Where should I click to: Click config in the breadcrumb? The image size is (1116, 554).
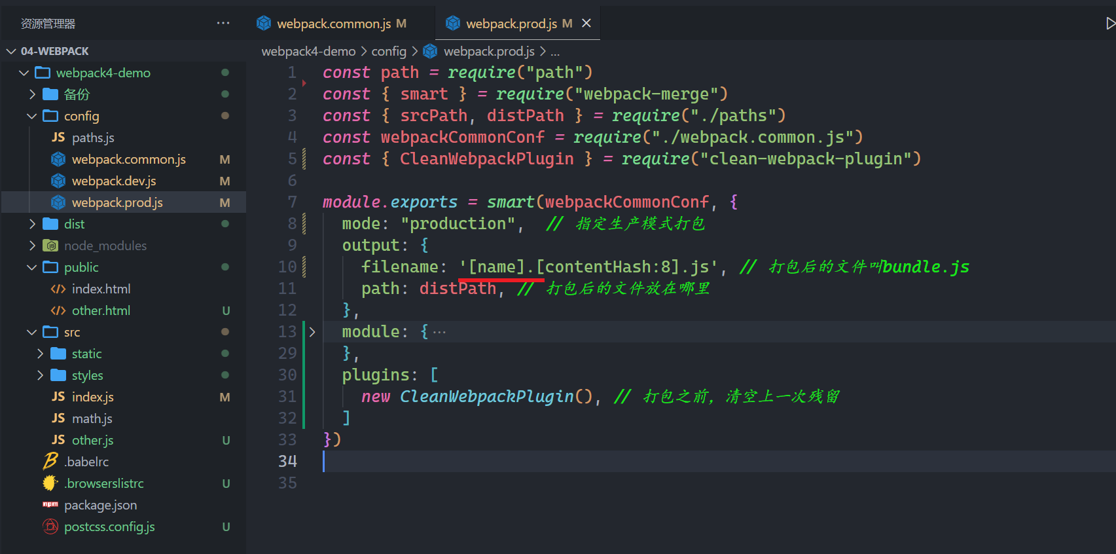pyautogui.click(x=389, y=51)
